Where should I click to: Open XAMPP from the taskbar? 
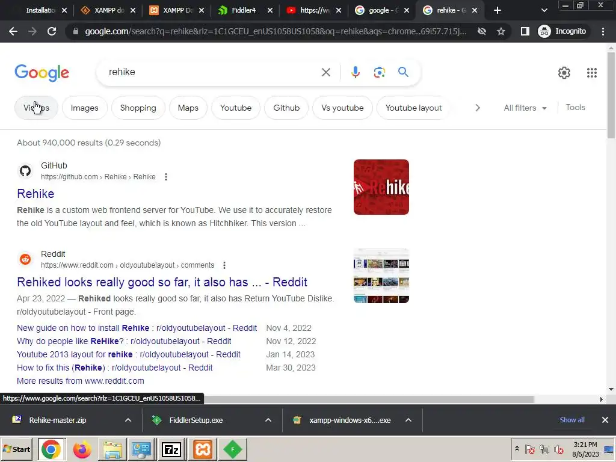[x=202, y=449]
